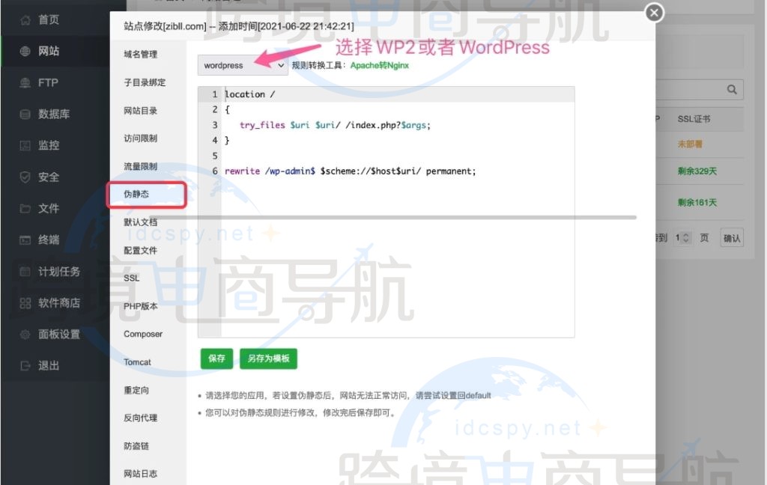Screen dimensions: 767x485
Task: Click the 另存为模板 button
Action: click(x=268, y=359)
